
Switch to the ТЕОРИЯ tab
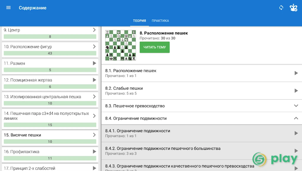click(x=139, y=21)
